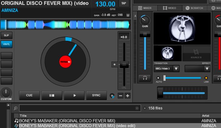Open the video EFFECT dropdown

pos(198,69)
